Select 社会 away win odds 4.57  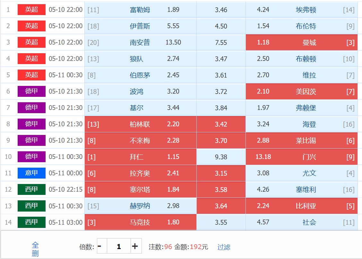[302, 222]
